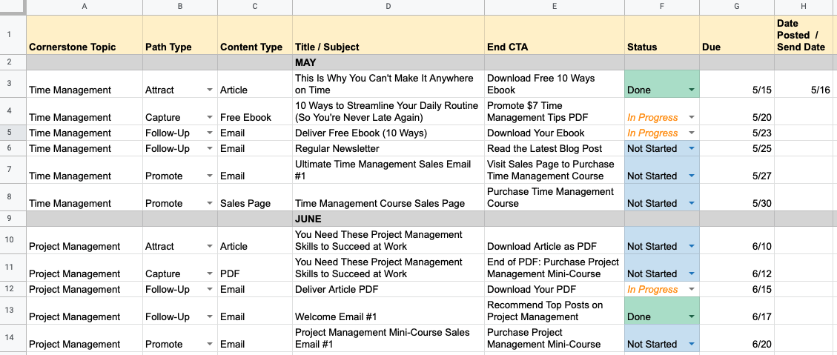
Task: Expand the Not Started status dropdown in row 6
Action: (692, 149)
